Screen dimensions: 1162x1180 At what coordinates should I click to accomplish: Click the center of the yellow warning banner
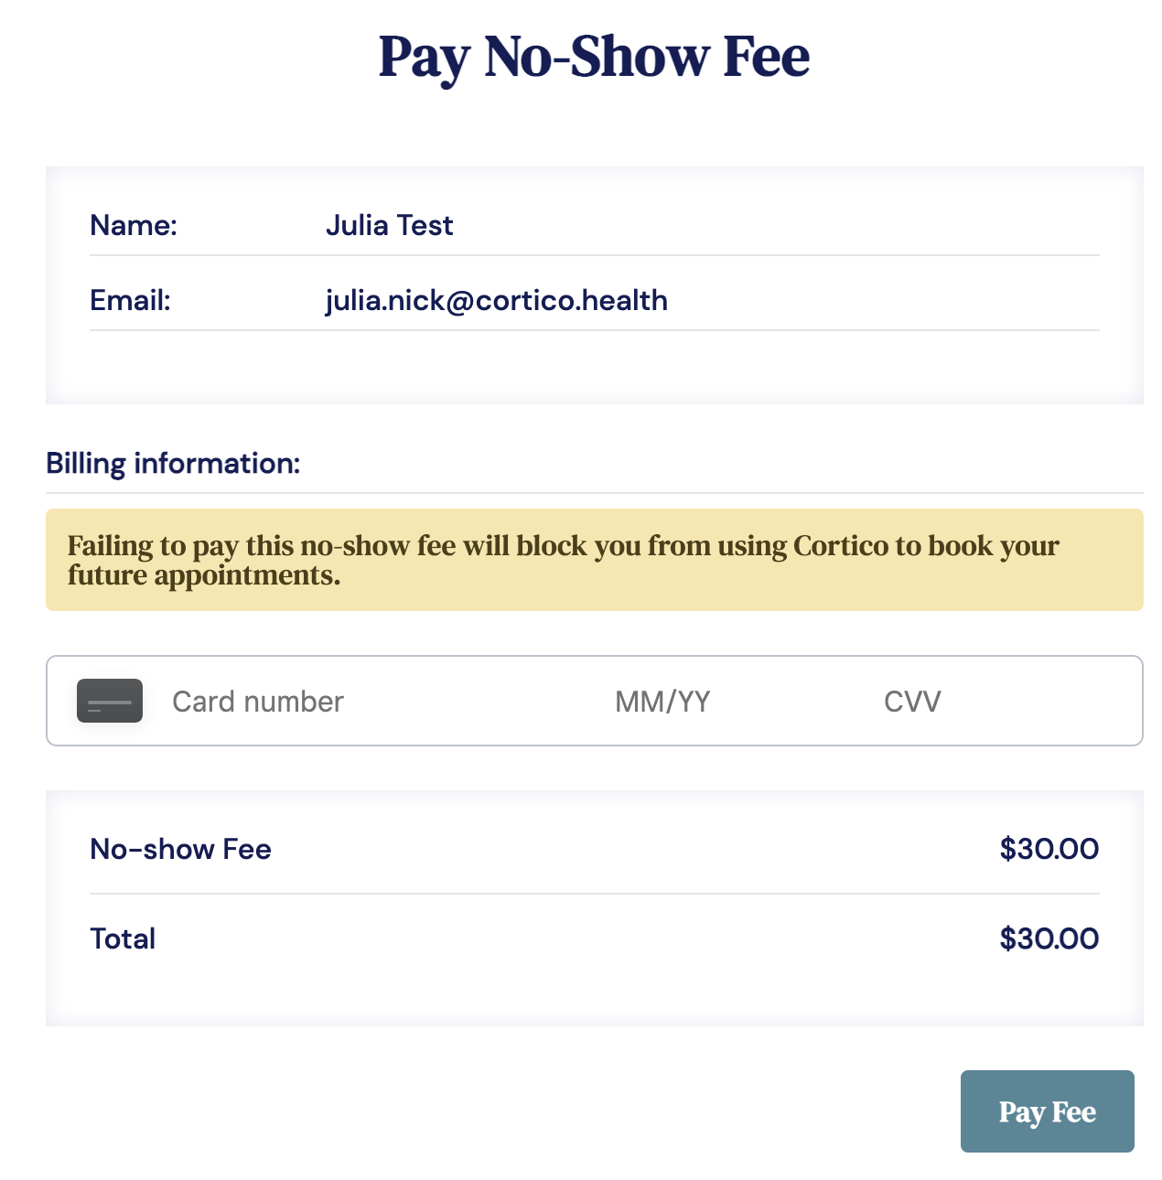pos(594,560)
